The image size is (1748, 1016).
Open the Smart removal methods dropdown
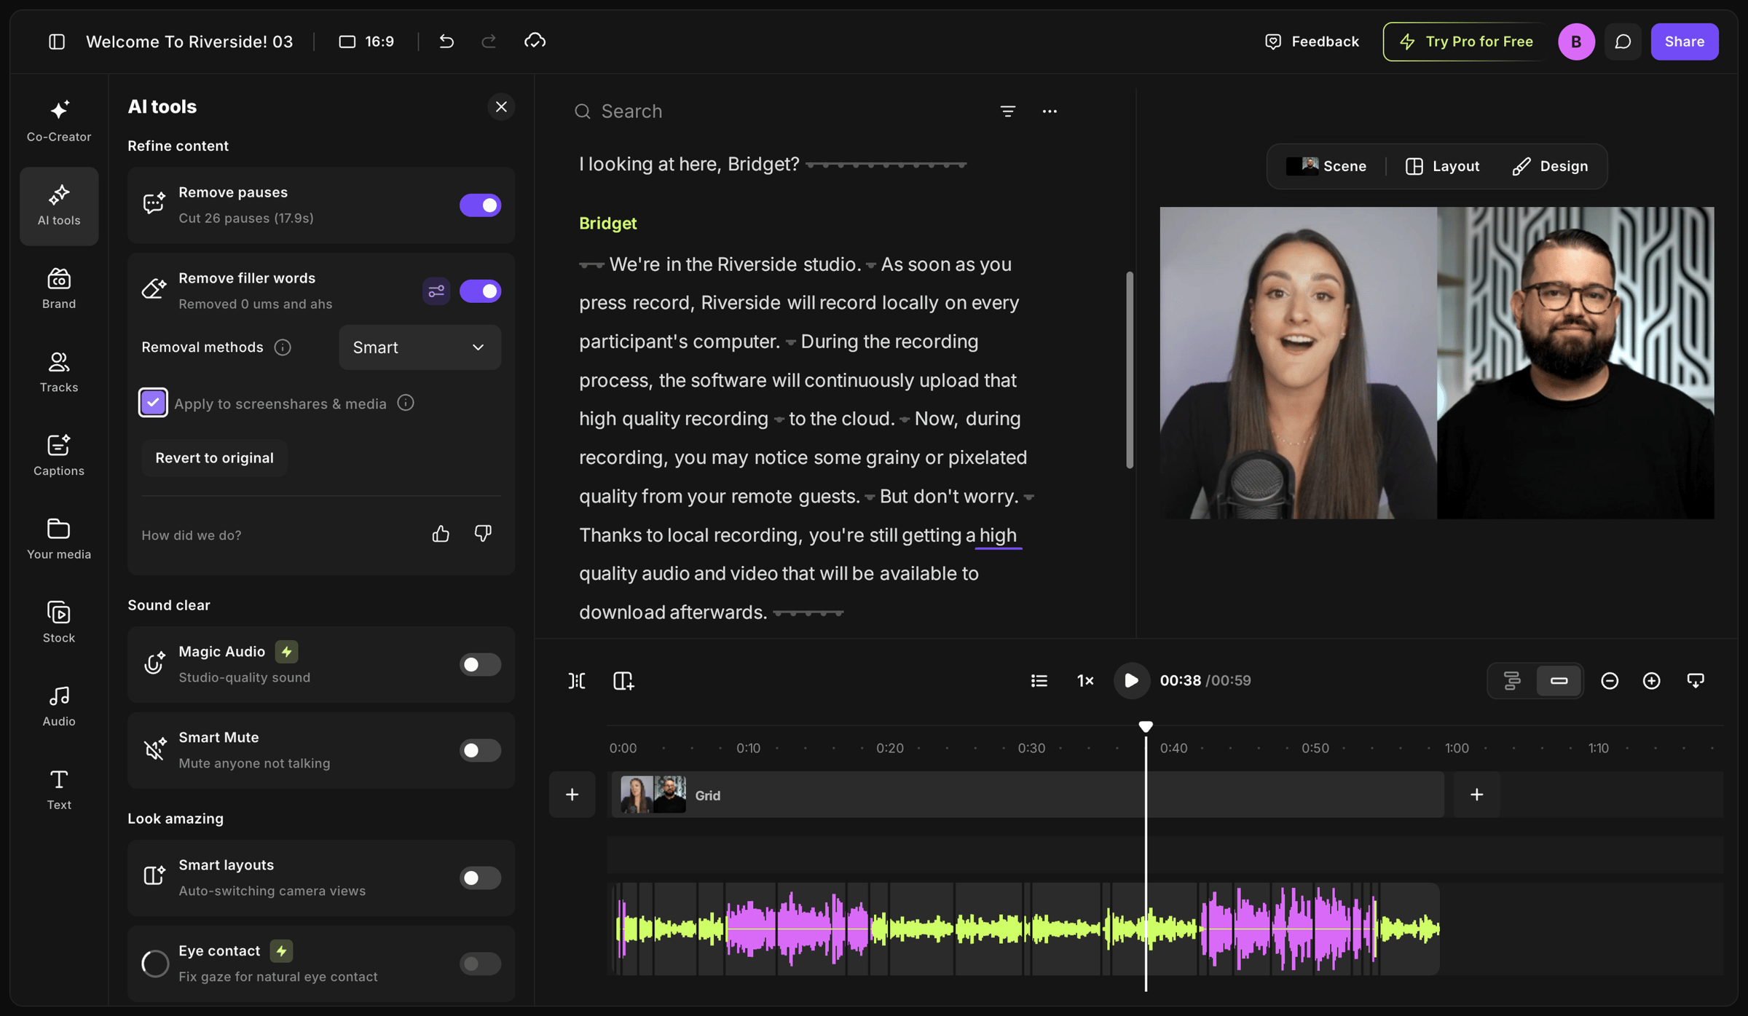[x=420, y=347]
